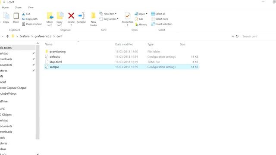Click 16-03-2018 17:10 date cell
This screenshot has height=155, width=276.
pos(126,52)
